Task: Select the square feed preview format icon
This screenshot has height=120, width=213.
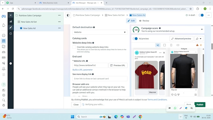Action: (164, 45)
